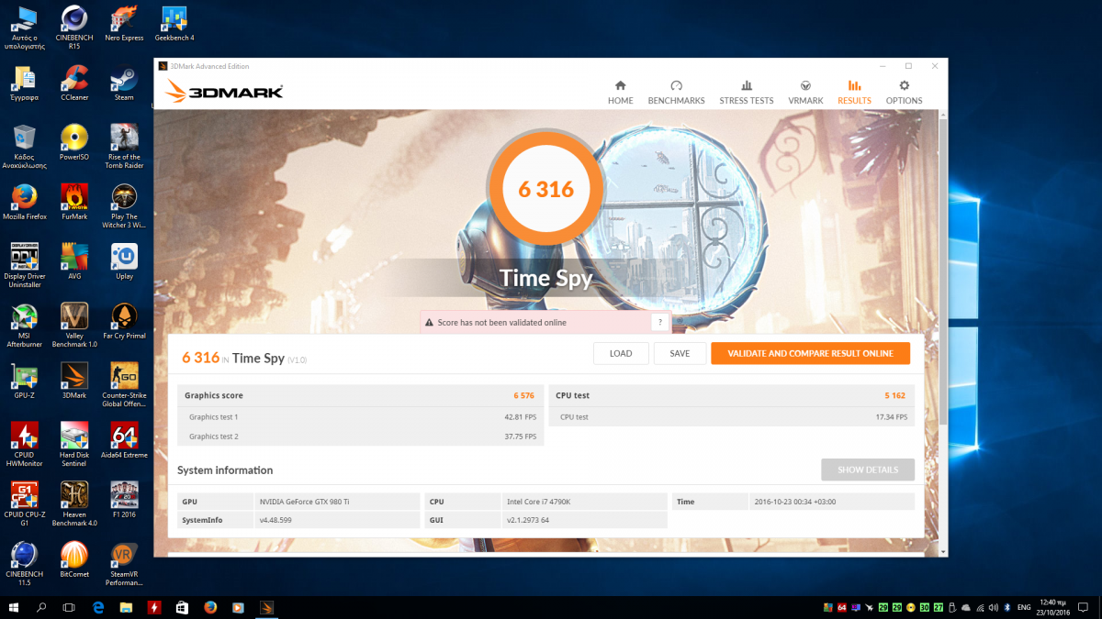Screen dimensions: 1102x619
Task: Select the CINEBENCH 11.5 desktop icon
Action: 25,564
